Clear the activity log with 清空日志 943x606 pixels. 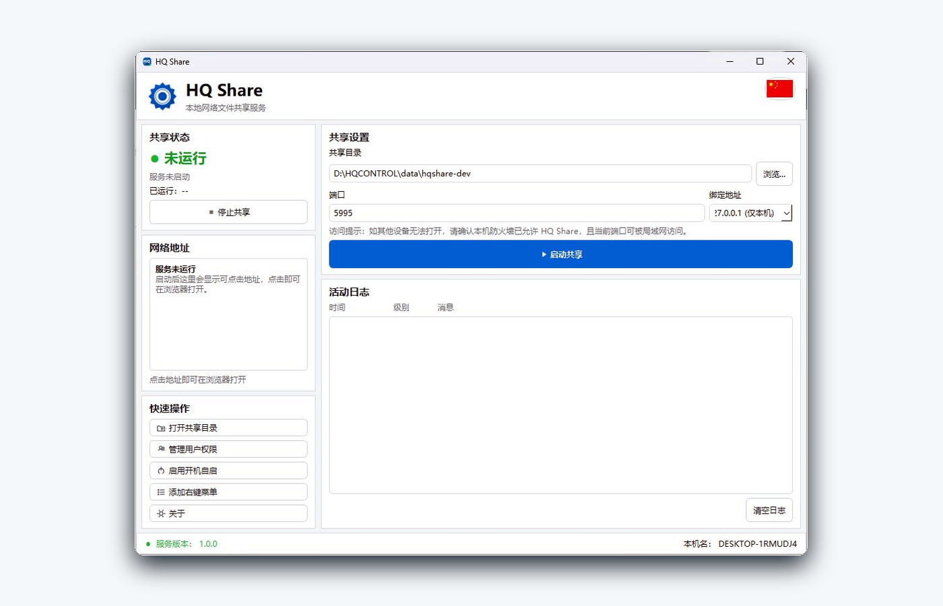(x=769, y=510)
